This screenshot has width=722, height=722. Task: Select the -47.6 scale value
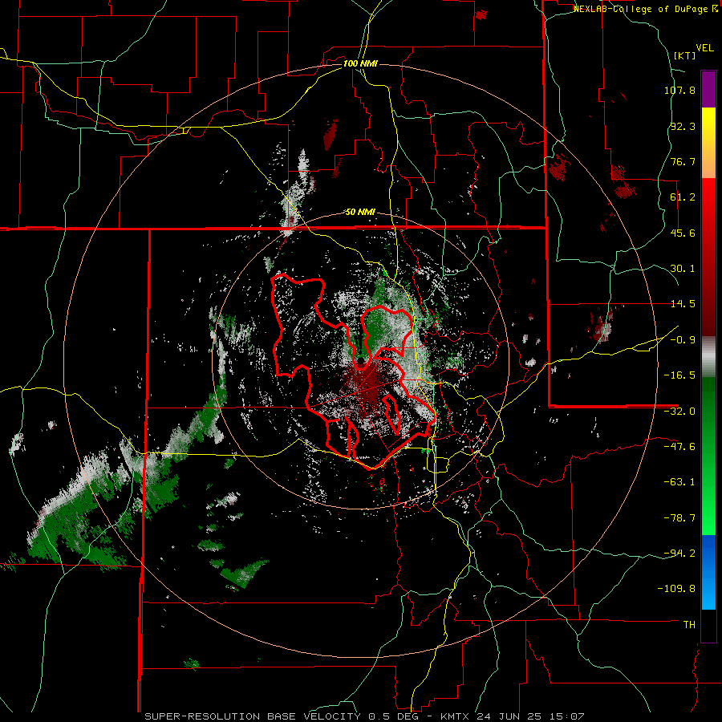(679, 447)
